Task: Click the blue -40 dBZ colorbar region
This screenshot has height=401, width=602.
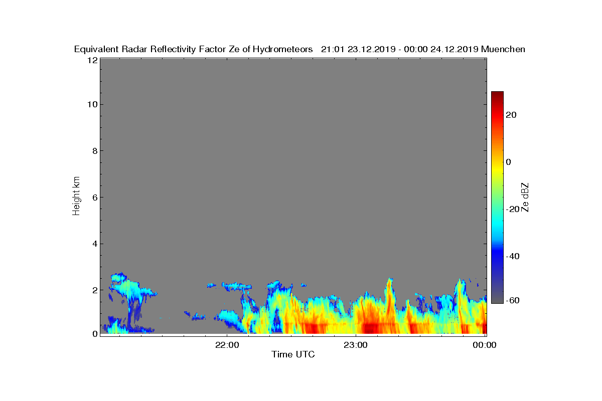Action: 497,256
